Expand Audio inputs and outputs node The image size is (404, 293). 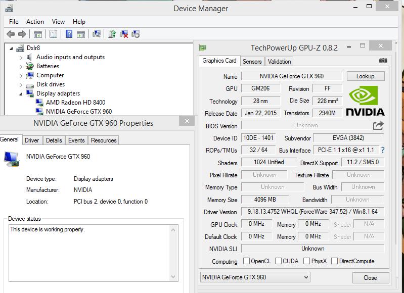pyautogui.click(x=21, y=58)
